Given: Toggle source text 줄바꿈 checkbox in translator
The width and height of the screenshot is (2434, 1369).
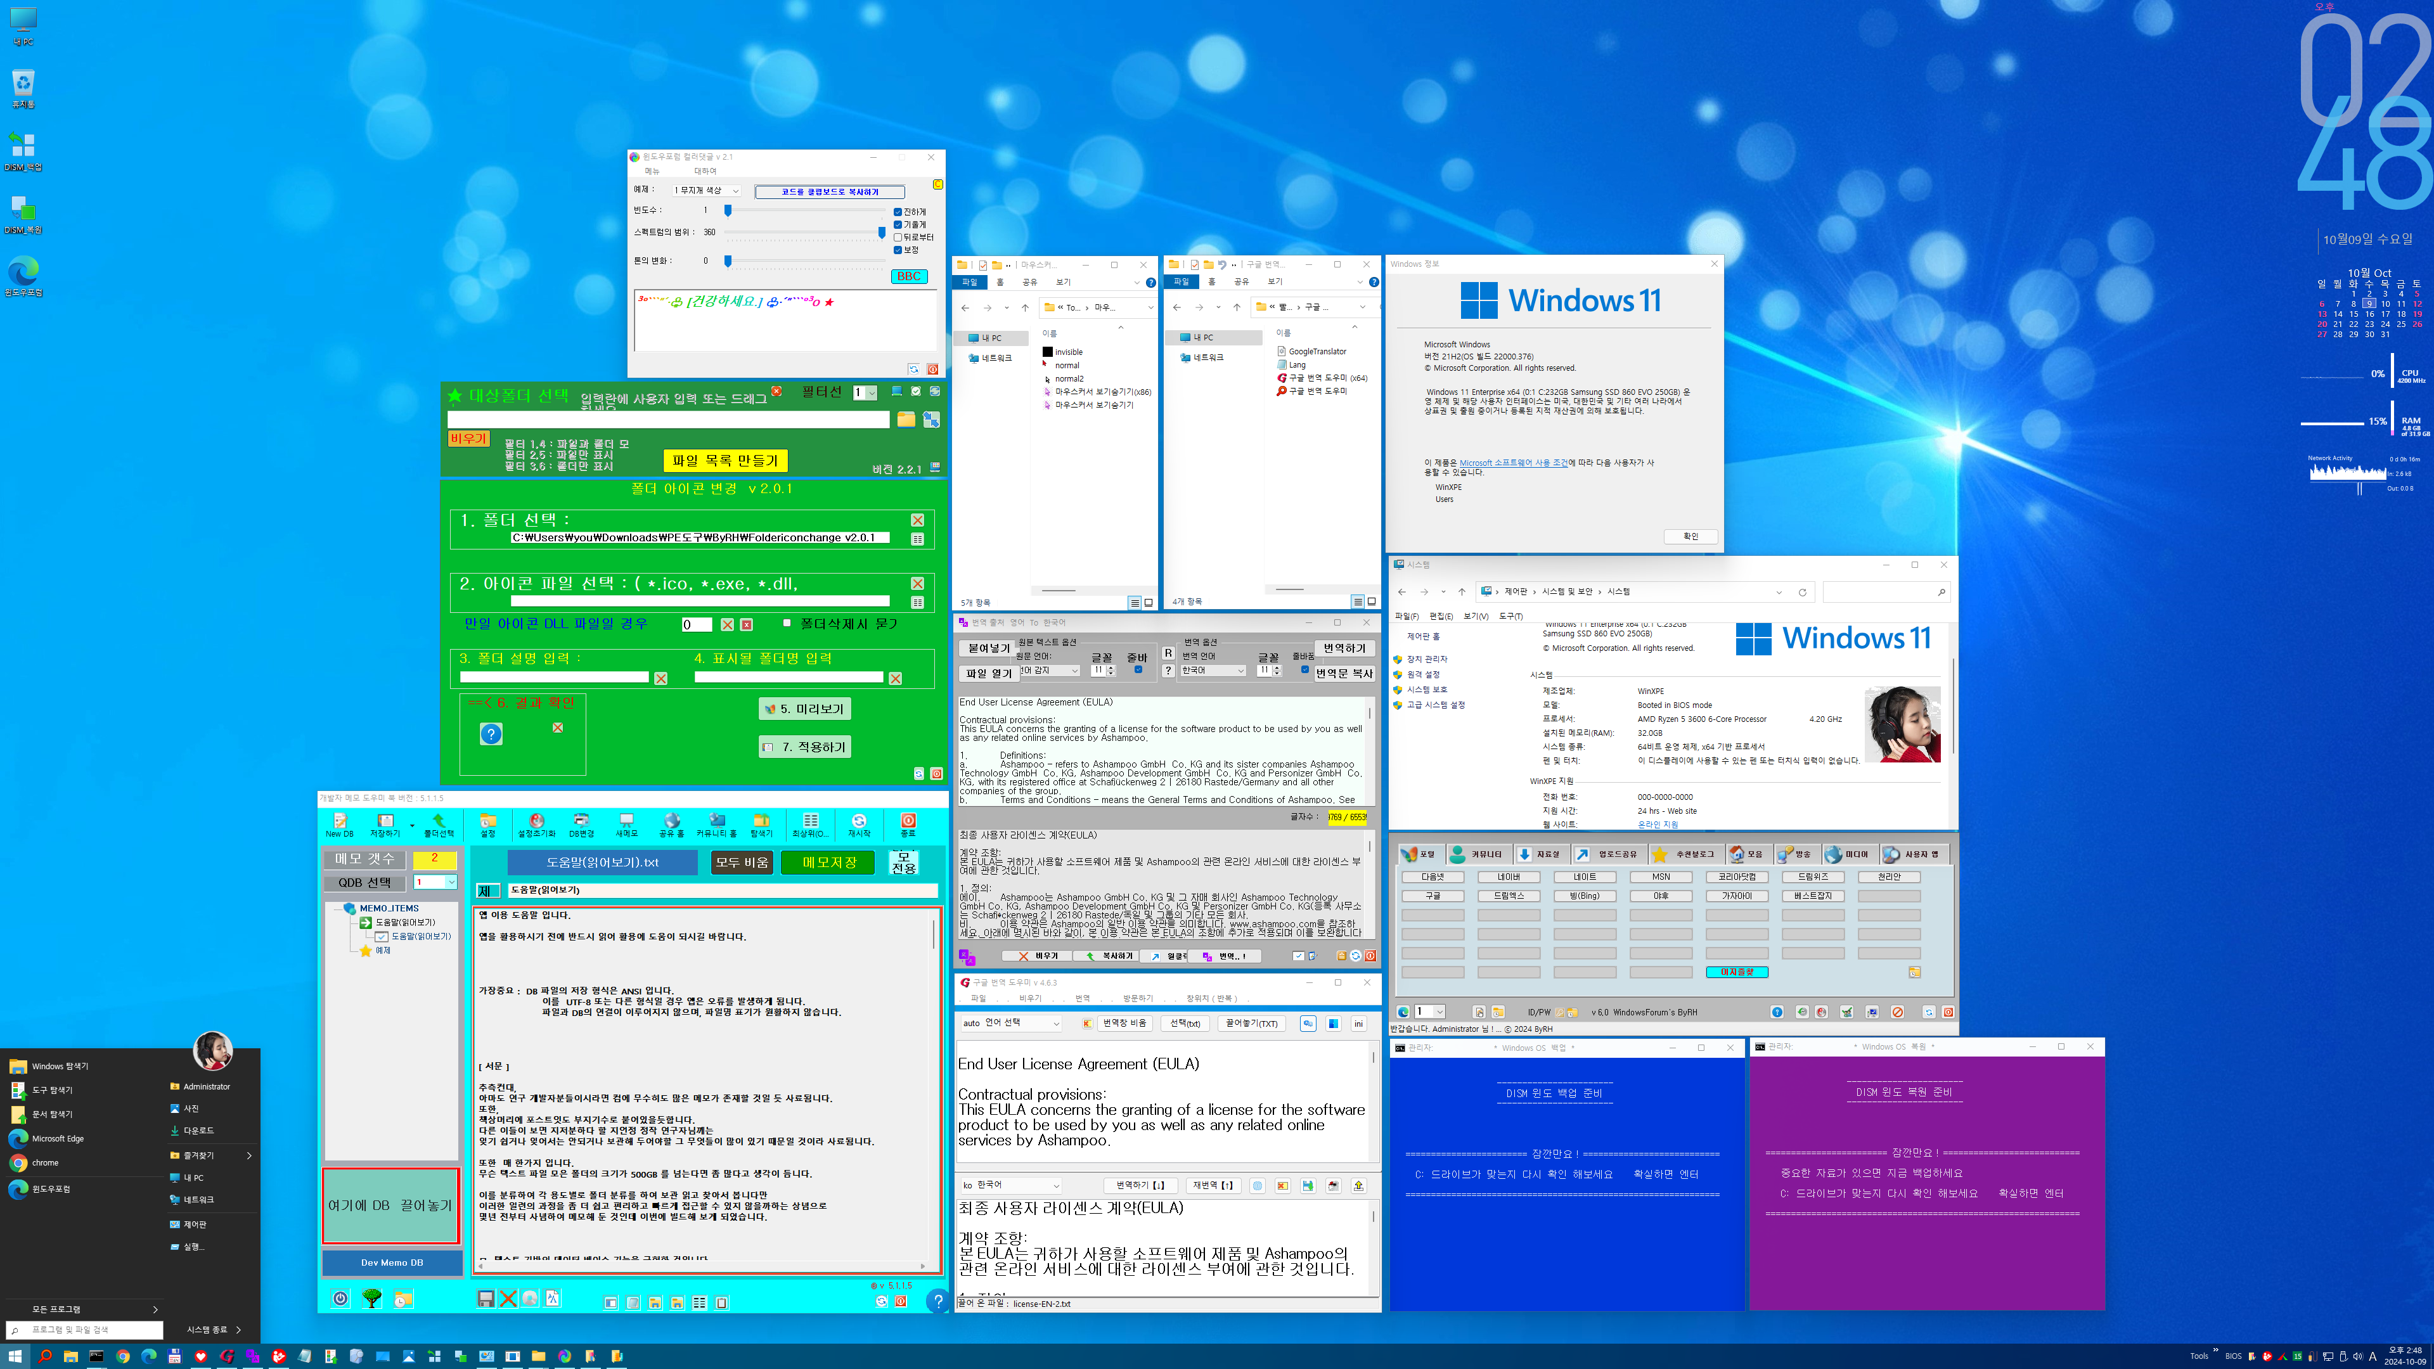Looking at the screenshot, I should tap(1138, 670).
